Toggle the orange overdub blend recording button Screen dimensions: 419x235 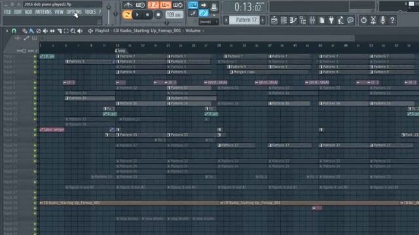click(x=166, y=5)
